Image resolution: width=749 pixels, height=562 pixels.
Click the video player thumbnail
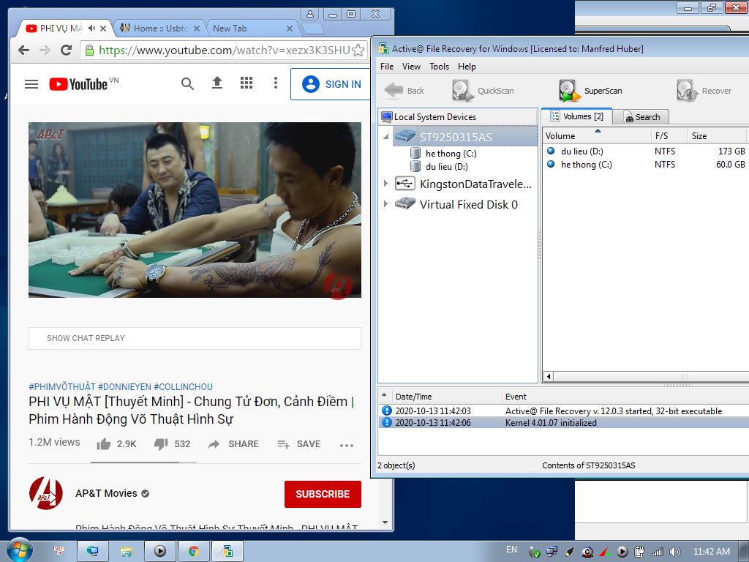click(195, 210)
